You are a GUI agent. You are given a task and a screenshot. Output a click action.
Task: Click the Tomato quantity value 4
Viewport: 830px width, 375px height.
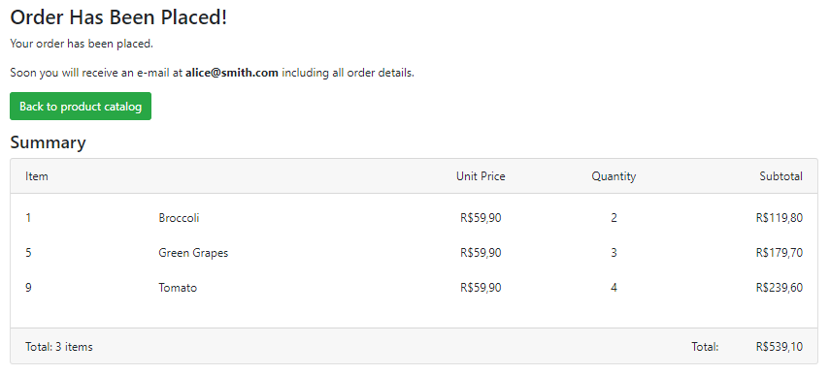614,288
